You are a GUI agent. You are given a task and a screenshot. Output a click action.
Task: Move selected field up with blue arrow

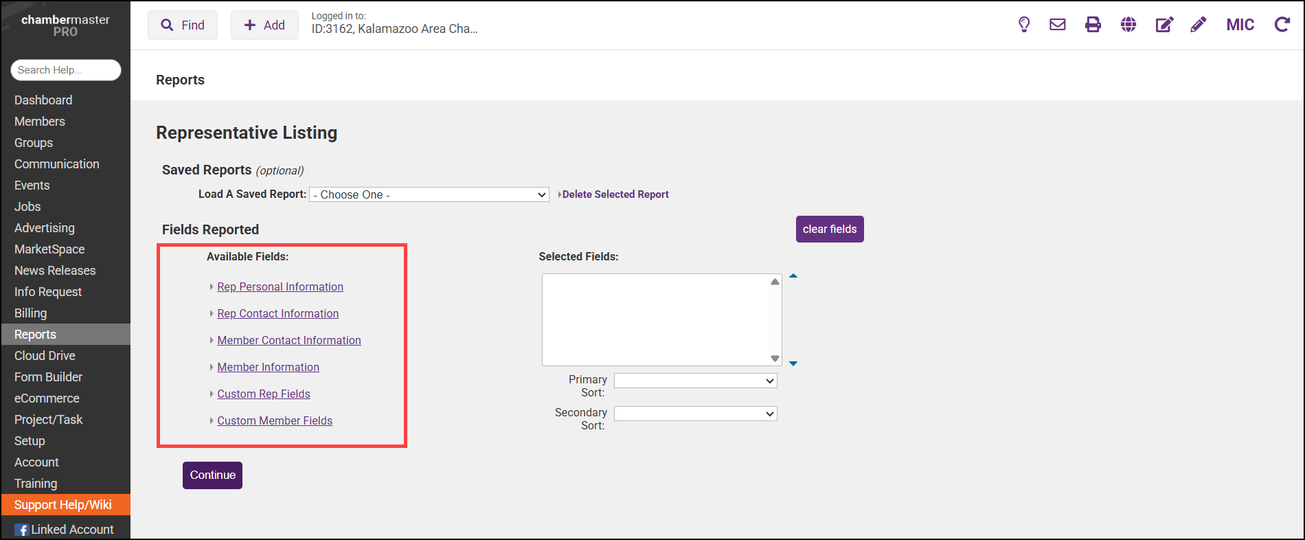click(x=793, y=276)
